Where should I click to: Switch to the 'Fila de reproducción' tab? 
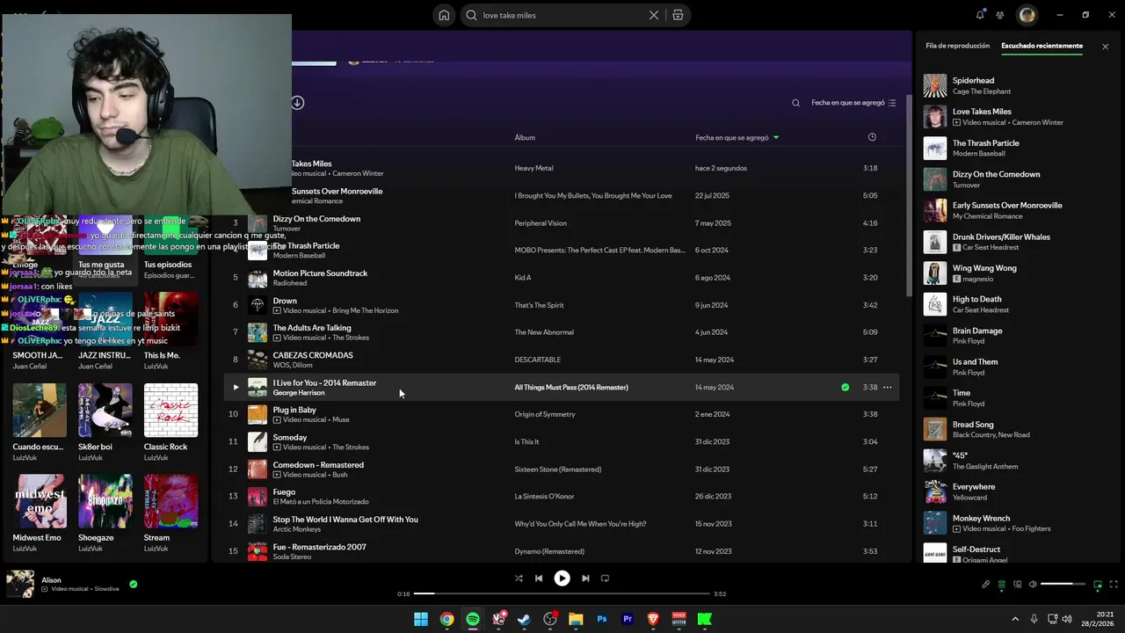tap(957, 46)
